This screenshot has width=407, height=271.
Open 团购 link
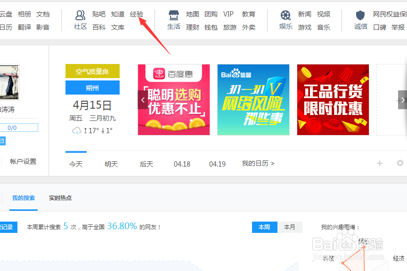click(211, 14)
